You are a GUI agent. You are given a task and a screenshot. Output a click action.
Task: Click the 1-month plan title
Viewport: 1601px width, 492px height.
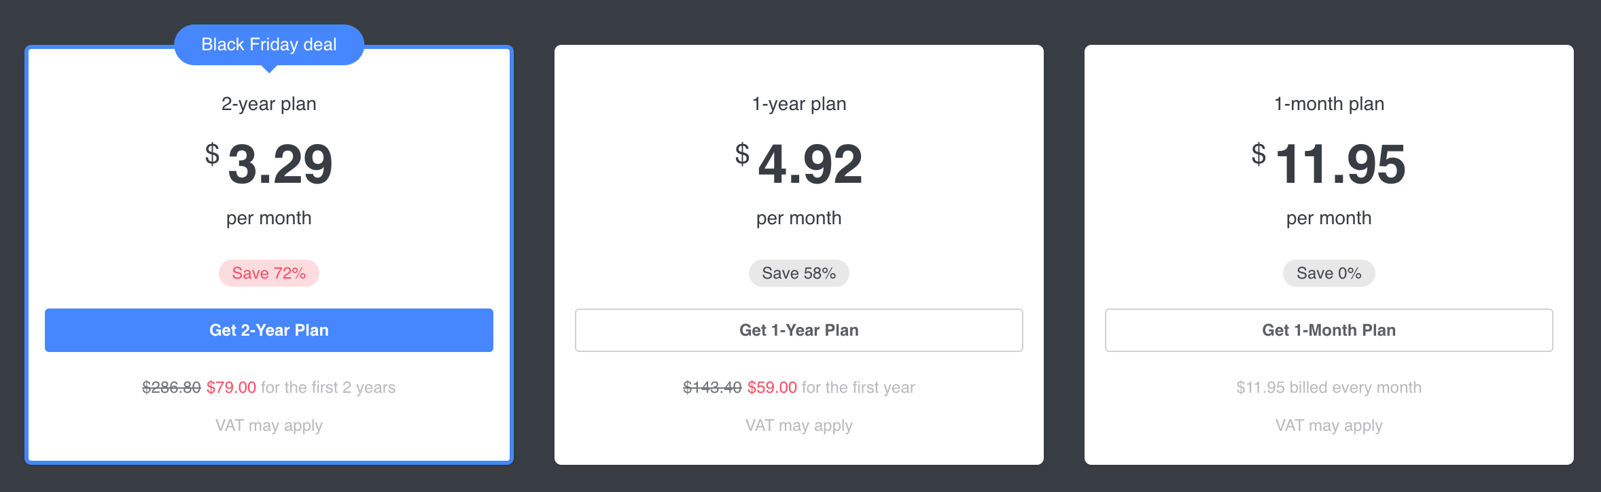(1329, 104)
